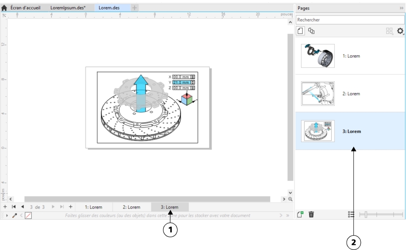Screen dimensions: 407x250
Task: Click the plus icon to open new document tab
Action: (x=135, y=7)
